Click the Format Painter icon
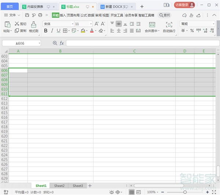Image resolution: width=220 pixels, height=195 pixels. (34, 24)
